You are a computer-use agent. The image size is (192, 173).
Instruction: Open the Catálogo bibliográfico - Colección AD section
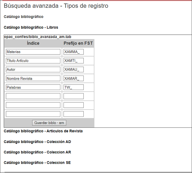click(x=37, y=142)
